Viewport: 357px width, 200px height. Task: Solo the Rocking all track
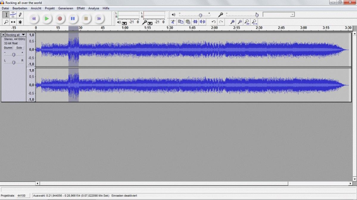pos(19,48)
